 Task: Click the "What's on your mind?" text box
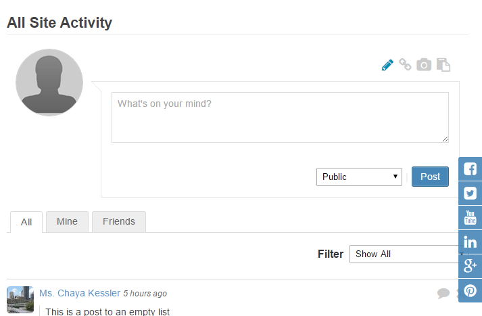point(280,117)
